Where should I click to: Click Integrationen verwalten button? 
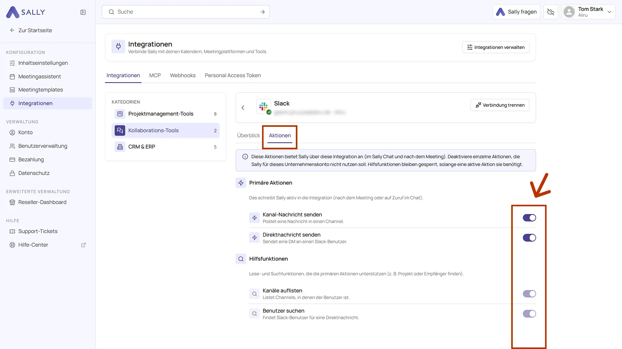point(496,47)
